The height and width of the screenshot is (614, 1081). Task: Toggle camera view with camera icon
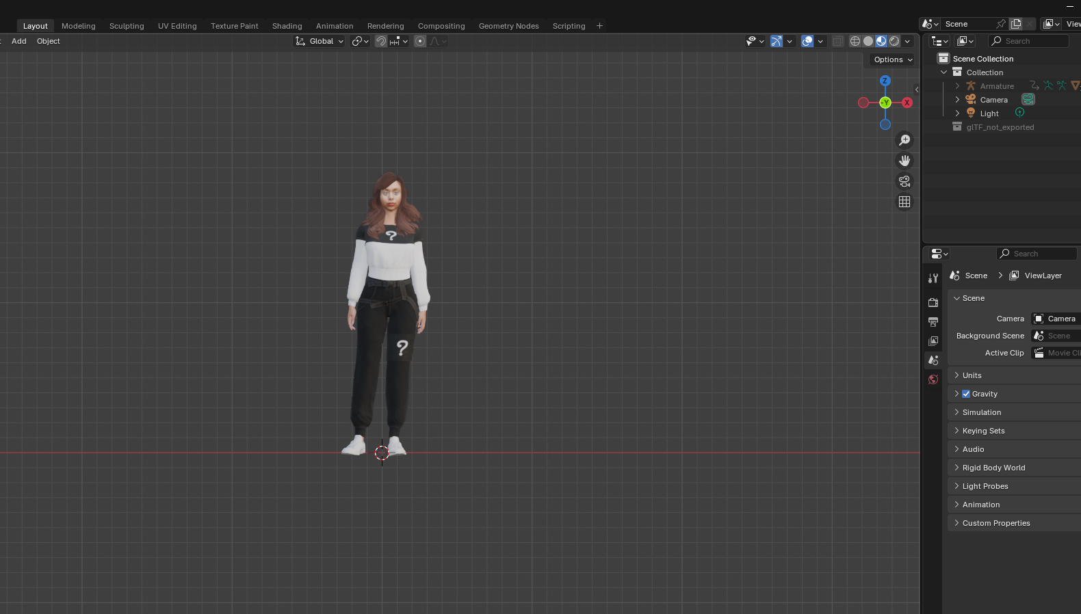pos(904,181)
